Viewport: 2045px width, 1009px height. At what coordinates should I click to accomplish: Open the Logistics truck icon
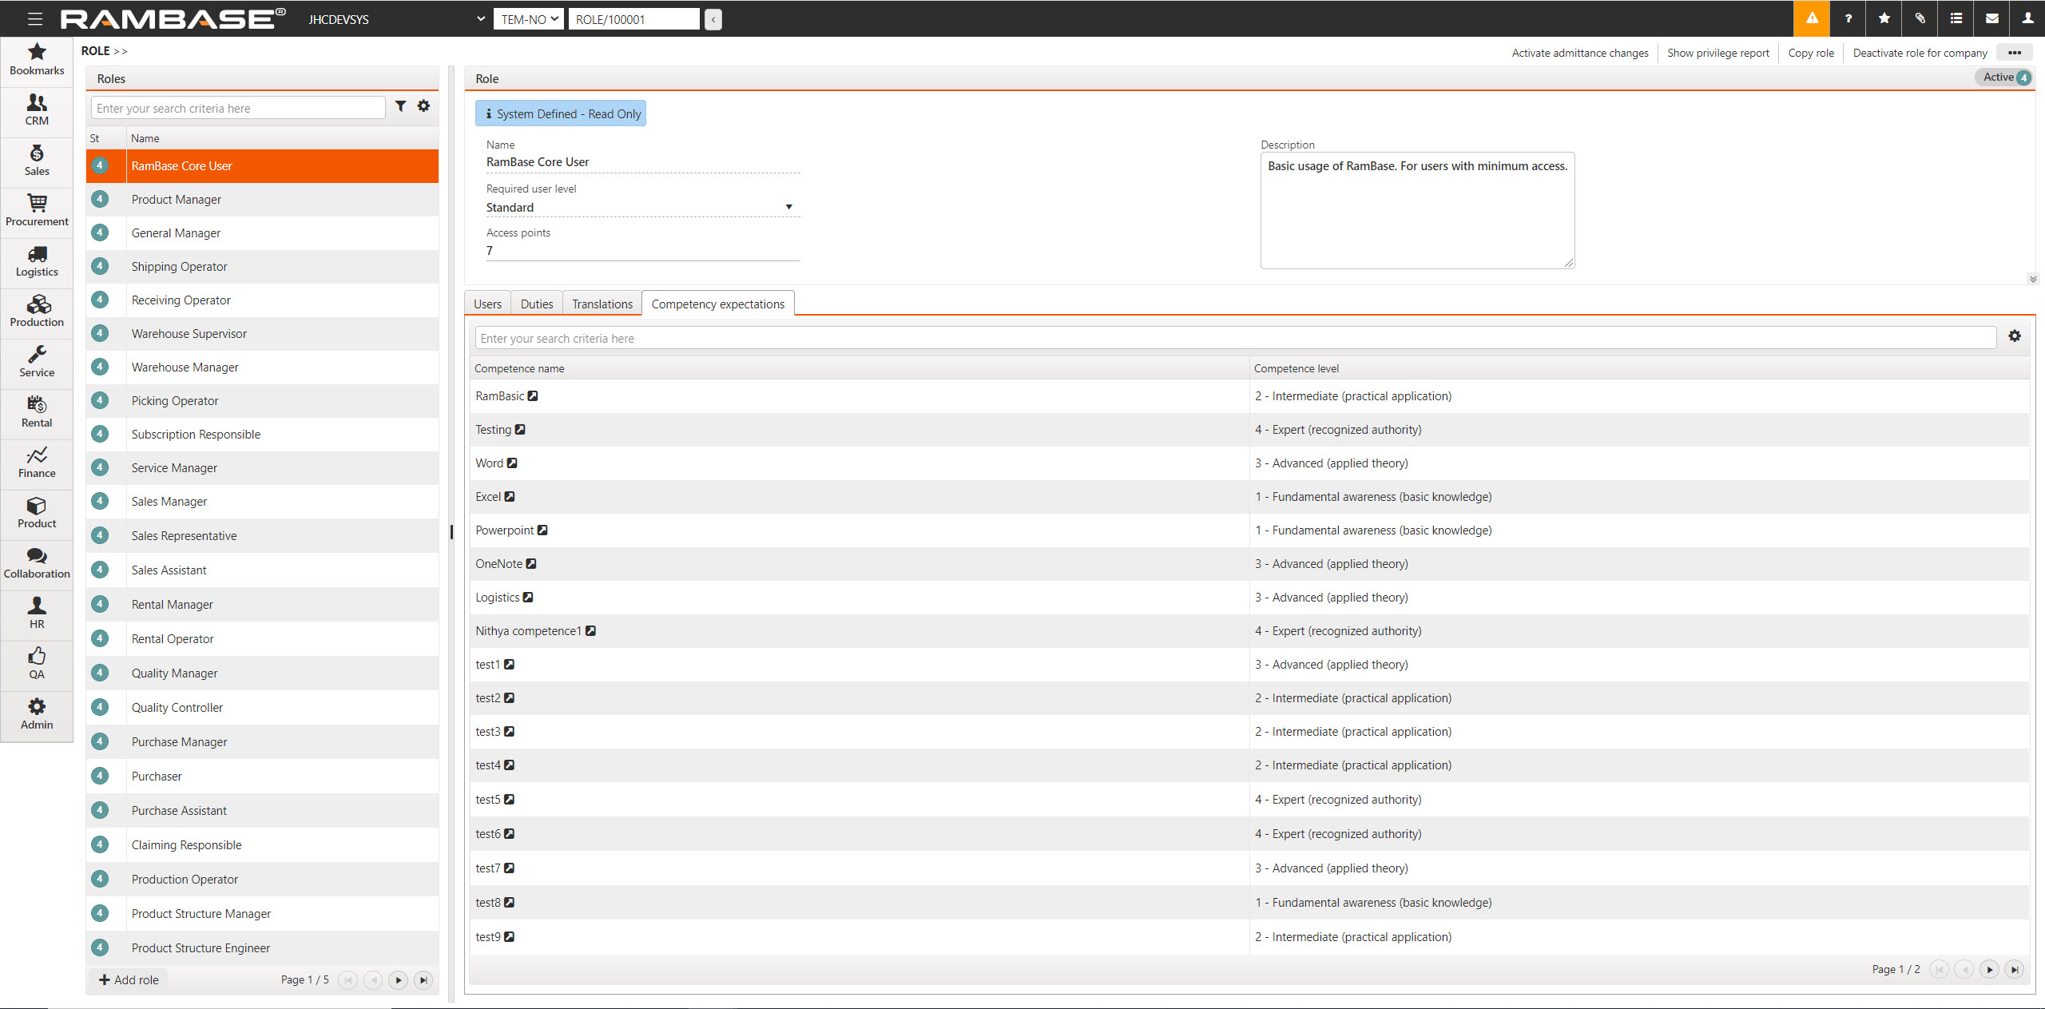click(x=37, y=255)
